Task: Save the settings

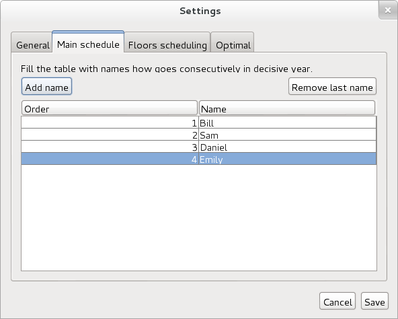Action: point(374,301)
